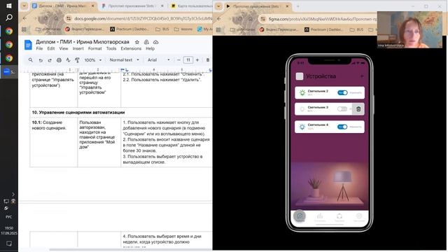
Task: Check cloud save status icon in Docs
Action: (x=155, y=42)
